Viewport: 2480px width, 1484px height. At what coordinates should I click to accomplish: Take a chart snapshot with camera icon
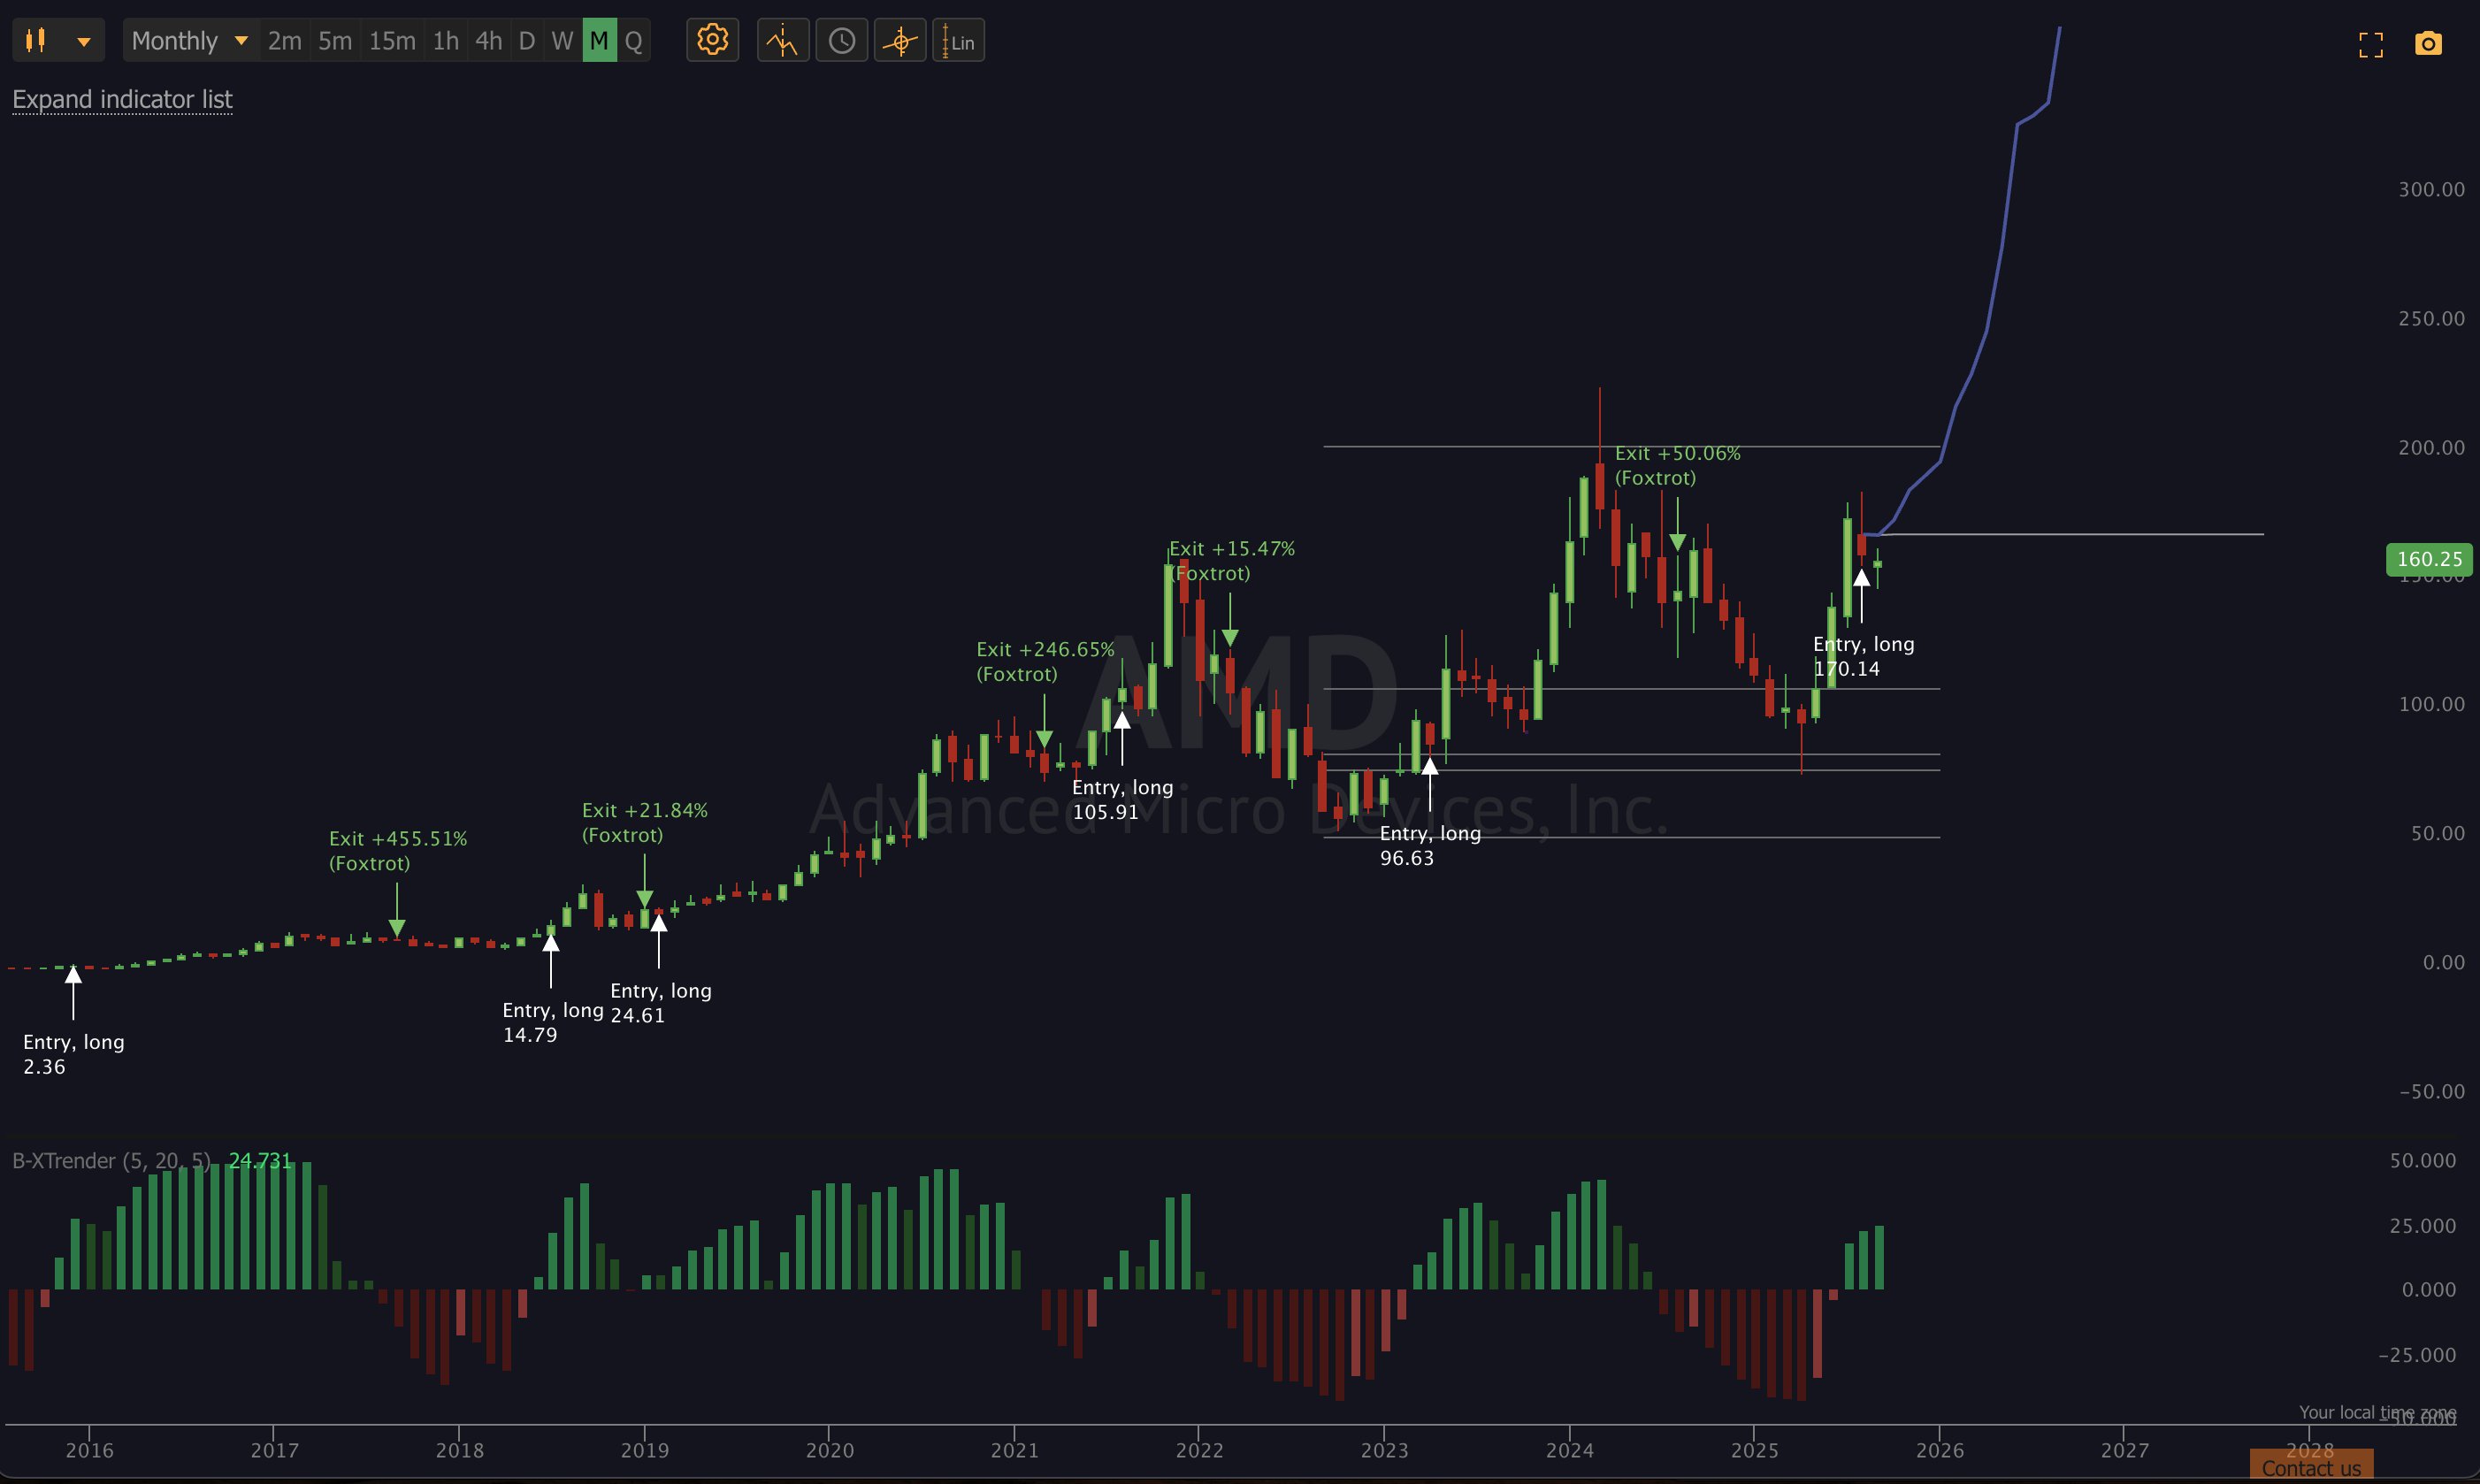click(2428, 44)
